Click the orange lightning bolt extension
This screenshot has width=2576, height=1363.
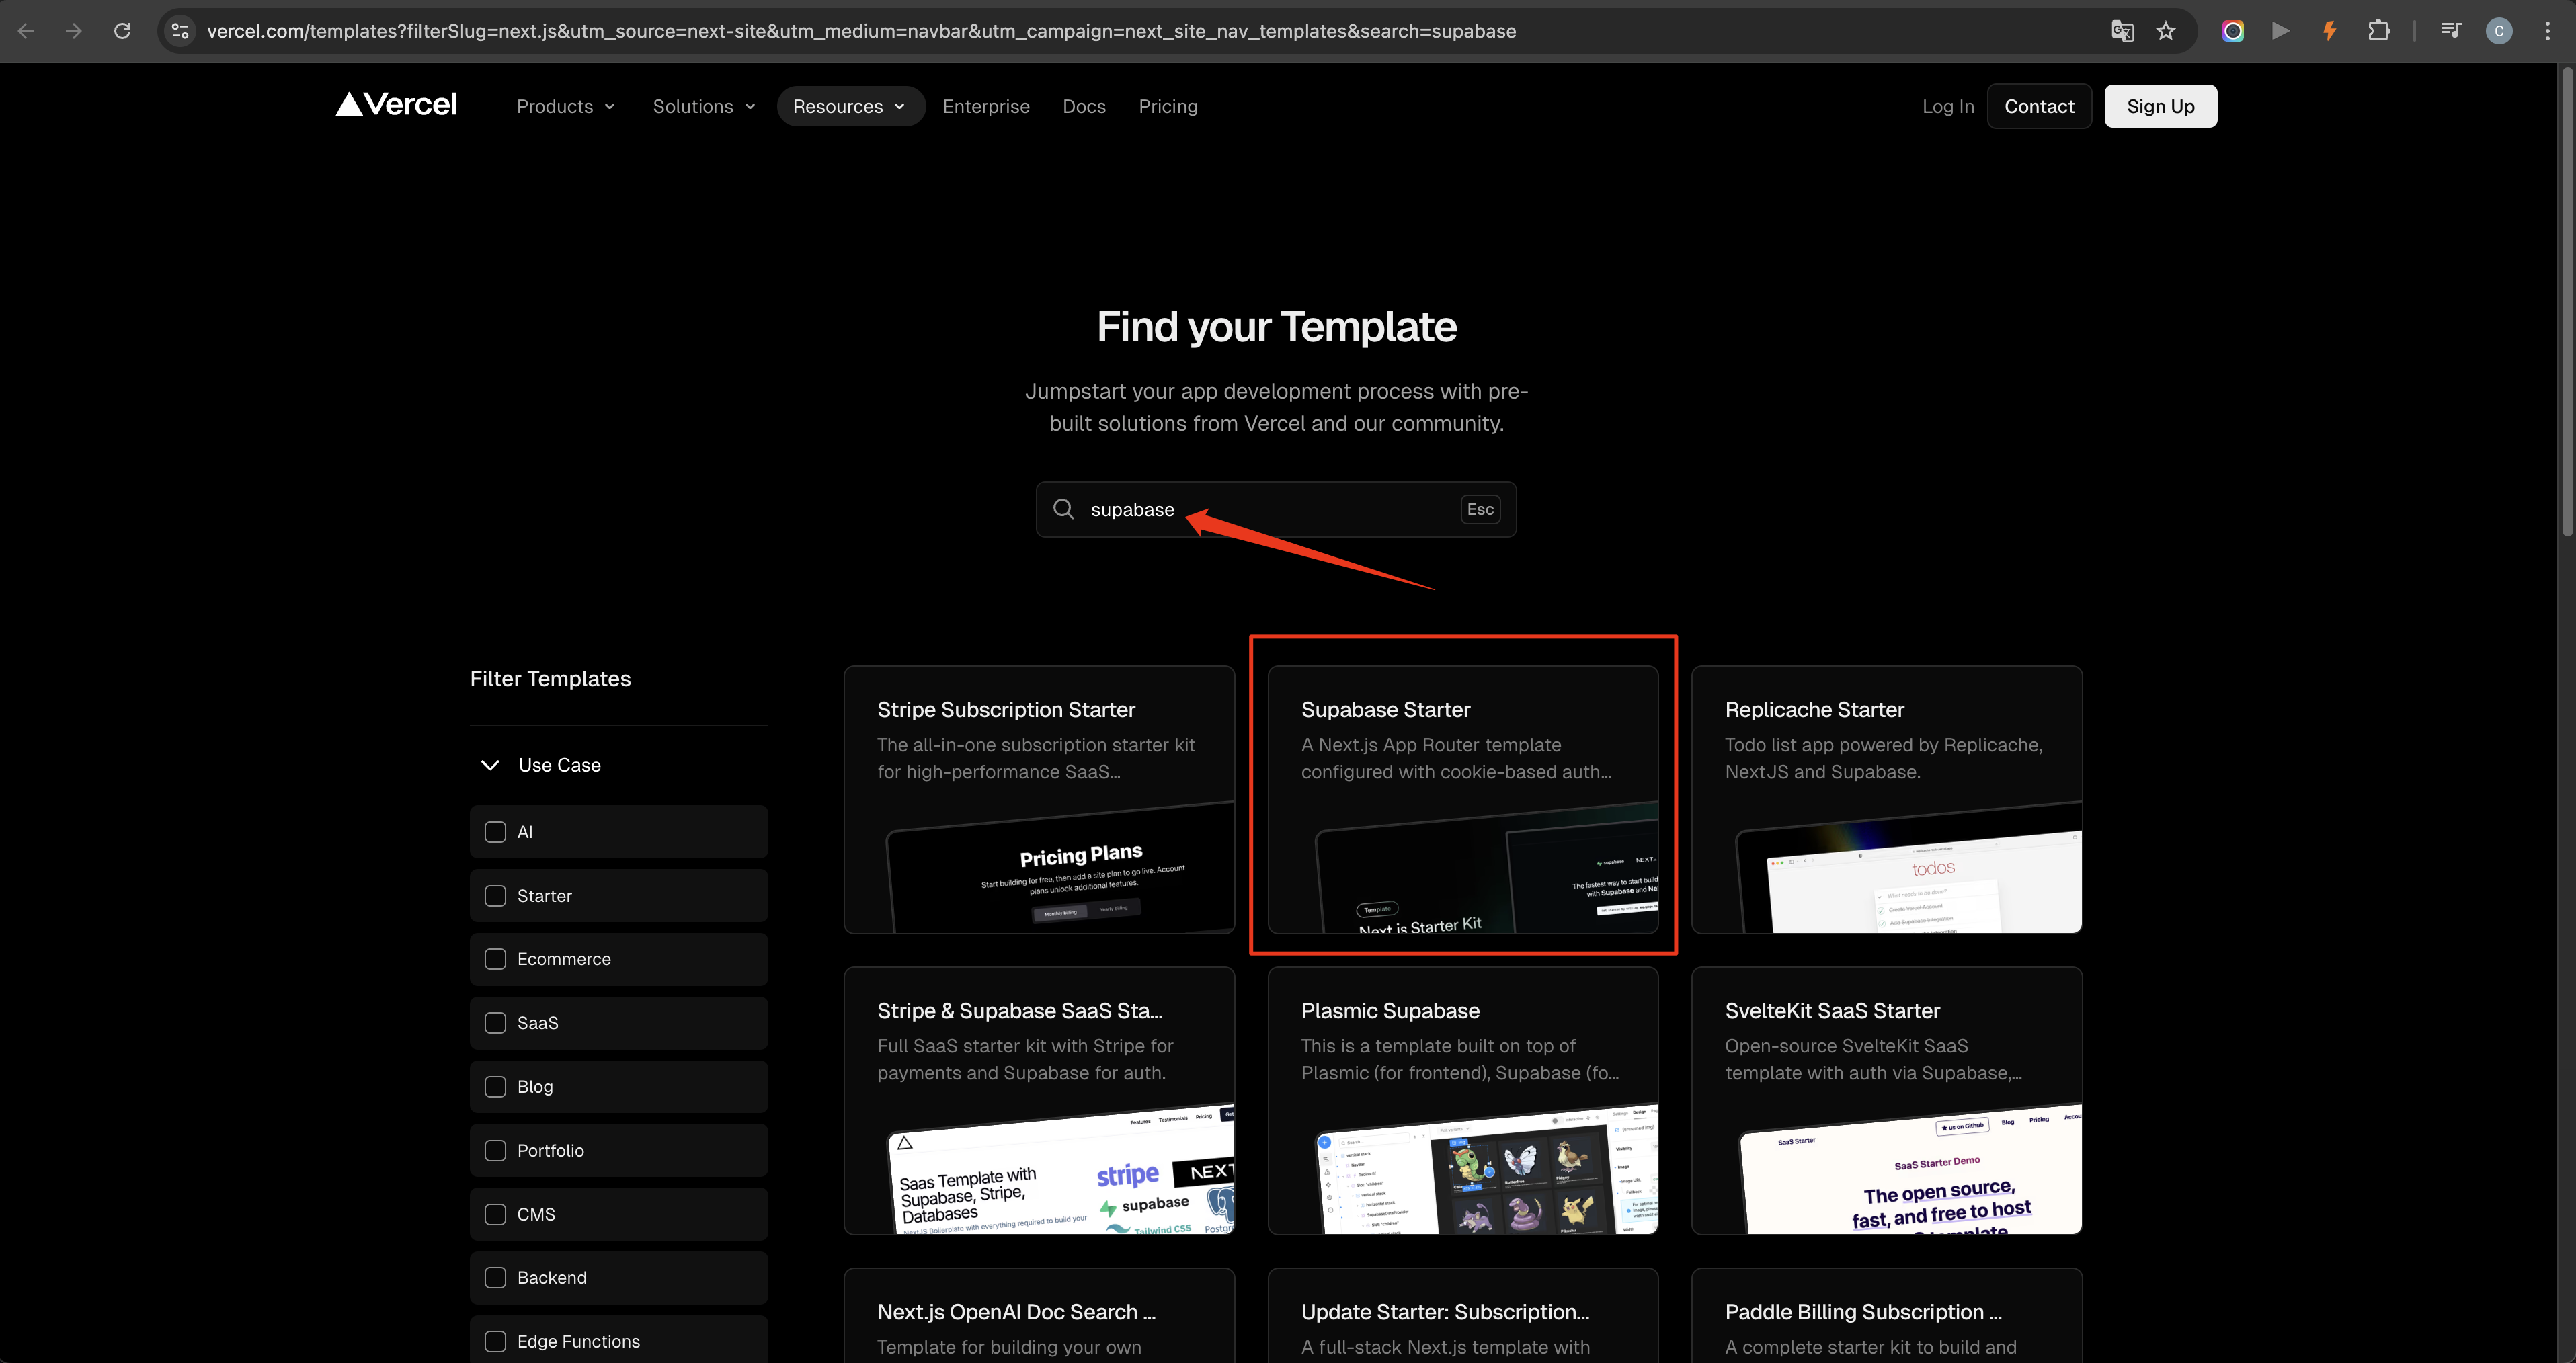[x=2329, y=31]
